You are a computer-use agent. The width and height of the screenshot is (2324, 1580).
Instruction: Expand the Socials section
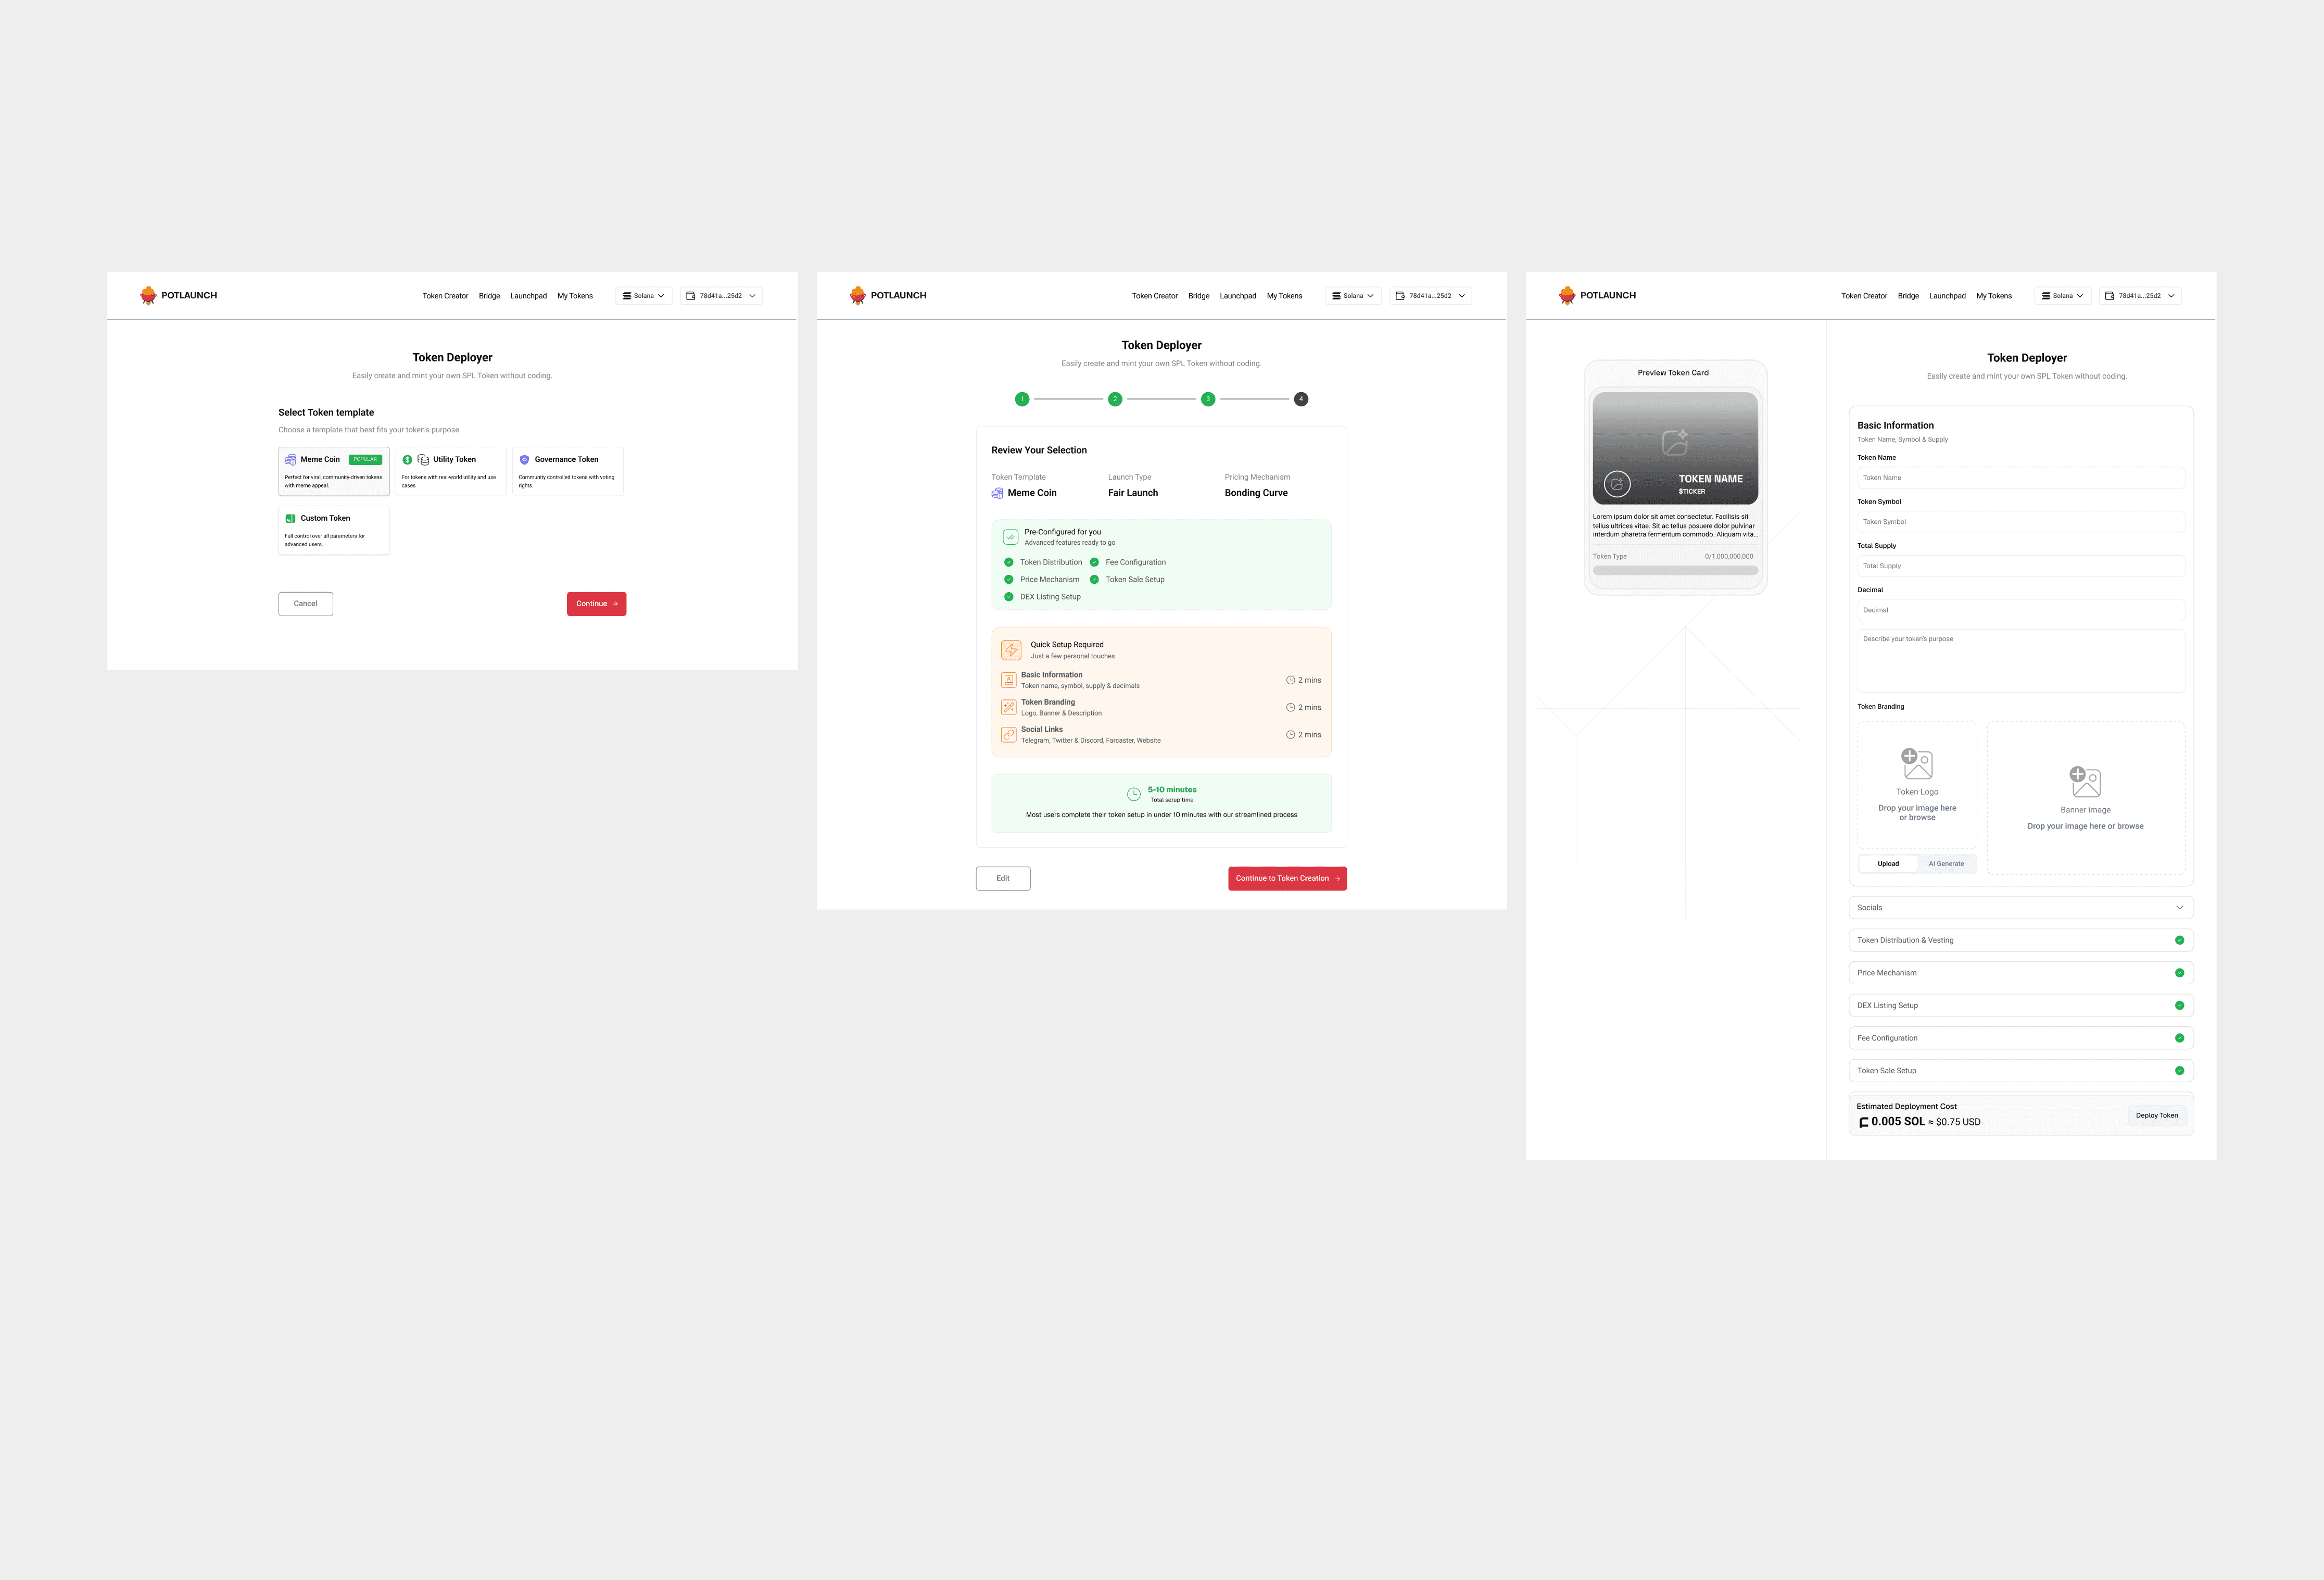pyautogui.click(x=2180, y=907)
